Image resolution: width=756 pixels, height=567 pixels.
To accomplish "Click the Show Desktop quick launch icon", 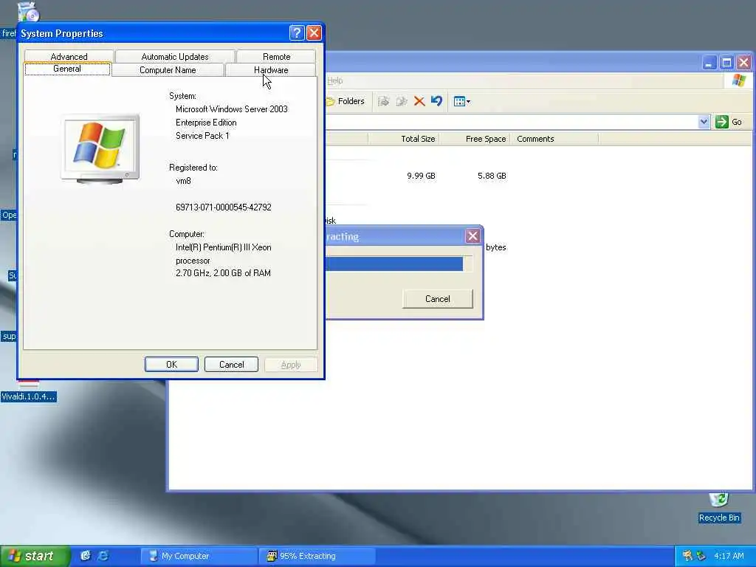I will (86, 556).
